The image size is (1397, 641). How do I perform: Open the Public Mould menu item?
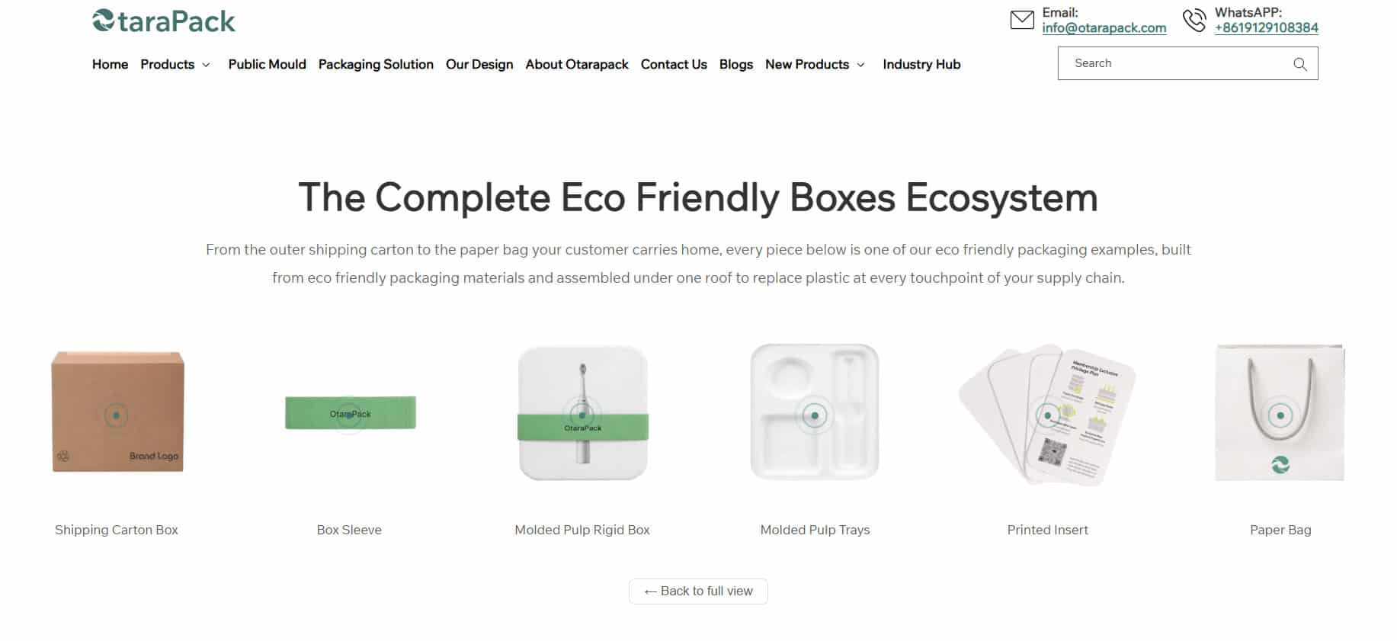267,65
